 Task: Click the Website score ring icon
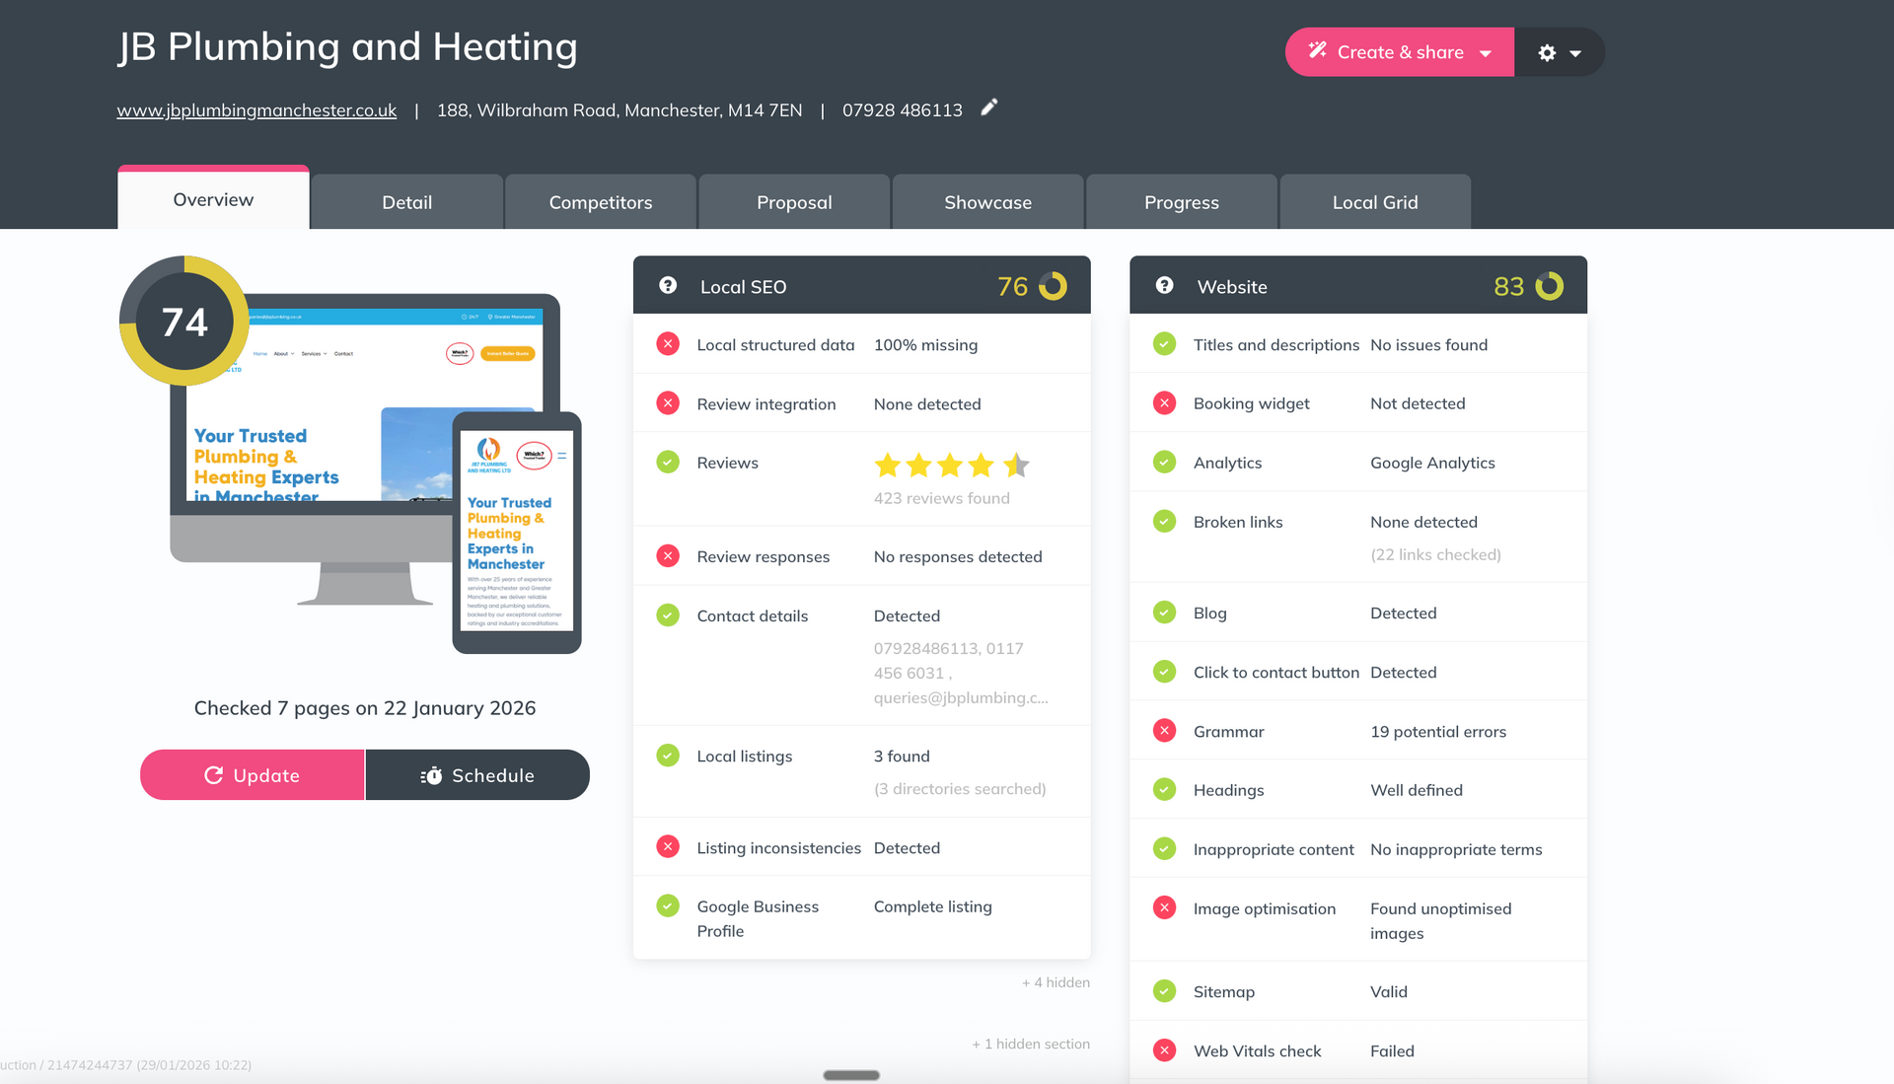click(x=1549, y=286)
